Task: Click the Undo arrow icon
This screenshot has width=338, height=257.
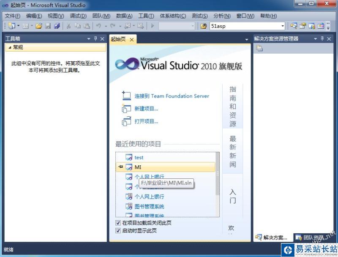Action: tap(98, 26)
